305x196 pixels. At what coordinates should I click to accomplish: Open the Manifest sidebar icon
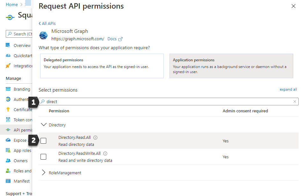[8, 181]
